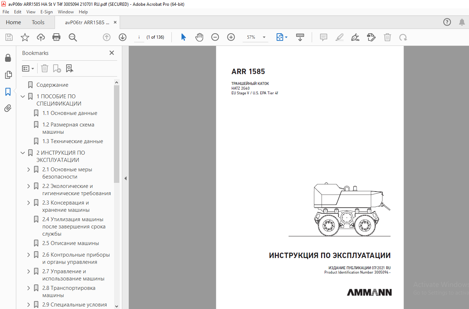Choose the selection arrow tool
Viewport: 469px width, 309px height.
[x=183, y=37]
